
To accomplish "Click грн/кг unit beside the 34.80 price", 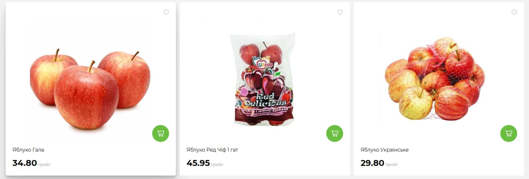I will coord(44,164).
